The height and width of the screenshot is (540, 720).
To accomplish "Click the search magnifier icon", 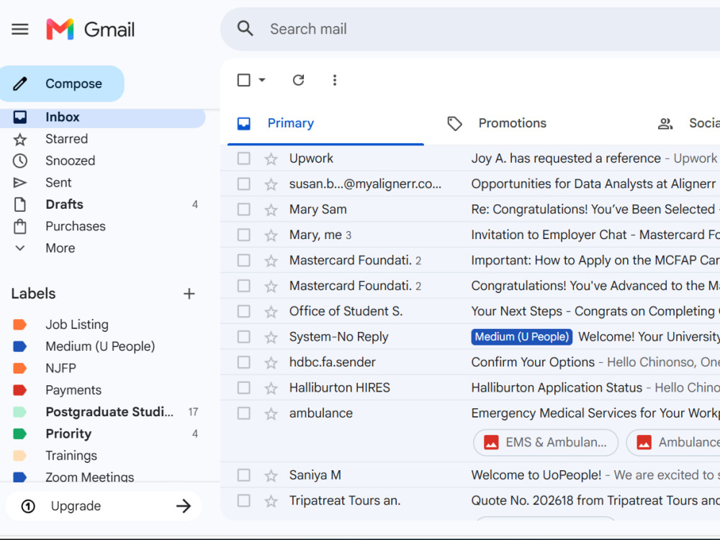I will tap(246, 29).
